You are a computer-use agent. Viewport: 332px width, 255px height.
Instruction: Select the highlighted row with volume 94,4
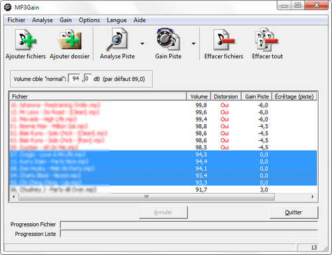point(163,161)
